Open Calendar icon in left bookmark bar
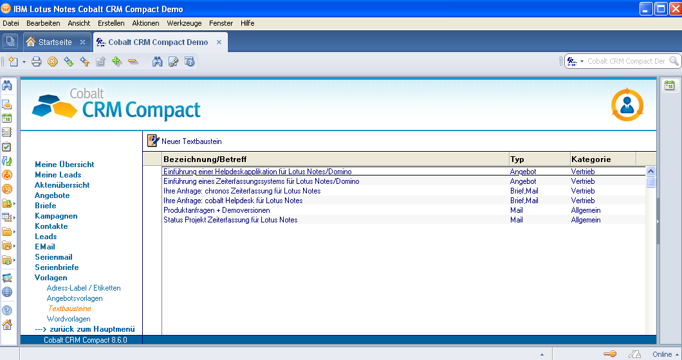Screen dimensions: 682x360 point(7,118)
